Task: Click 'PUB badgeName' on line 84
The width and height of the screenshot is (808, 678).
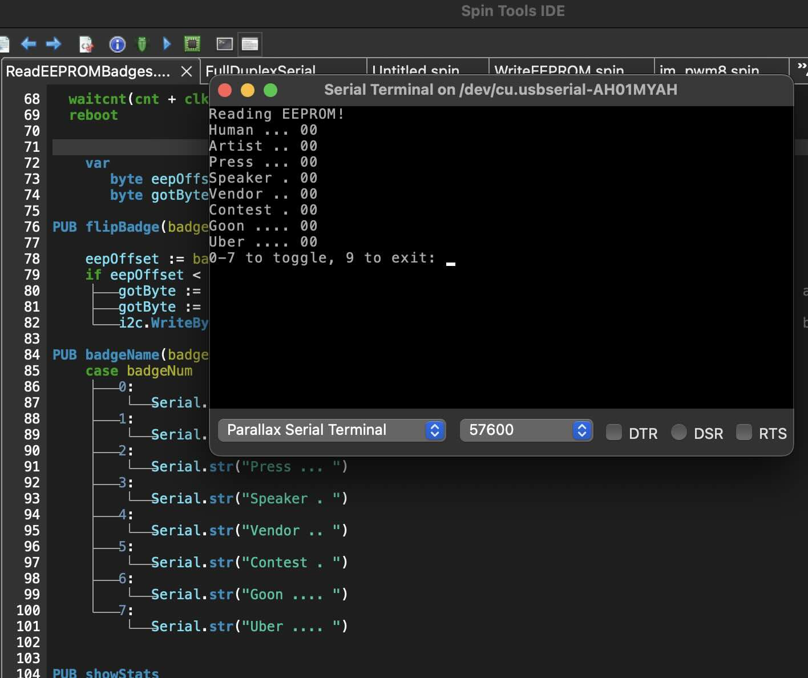Action: click(x=106, y=355)
